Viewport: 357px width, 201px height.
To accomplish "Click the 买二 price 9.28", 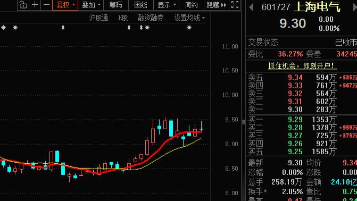I will click(x=295, y=128).
